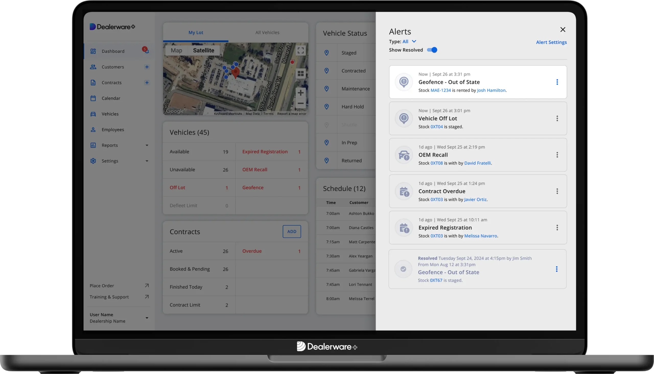Open options menu for Contract Overdue alert
The image size is (654, 374).
tap(557, 191)
